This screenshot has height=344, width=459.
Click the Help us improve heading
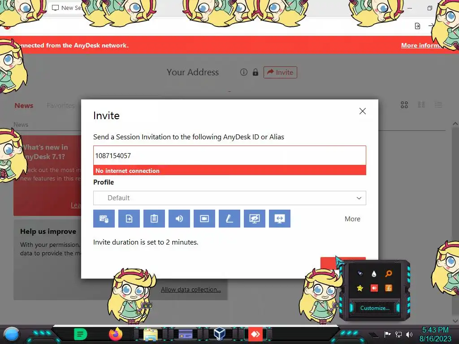(48, 232)
